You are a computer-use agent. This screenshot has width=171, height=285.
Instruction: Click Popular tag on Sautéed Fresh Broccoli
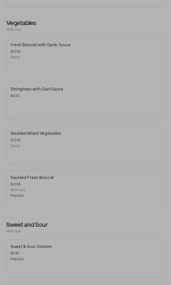17,196
